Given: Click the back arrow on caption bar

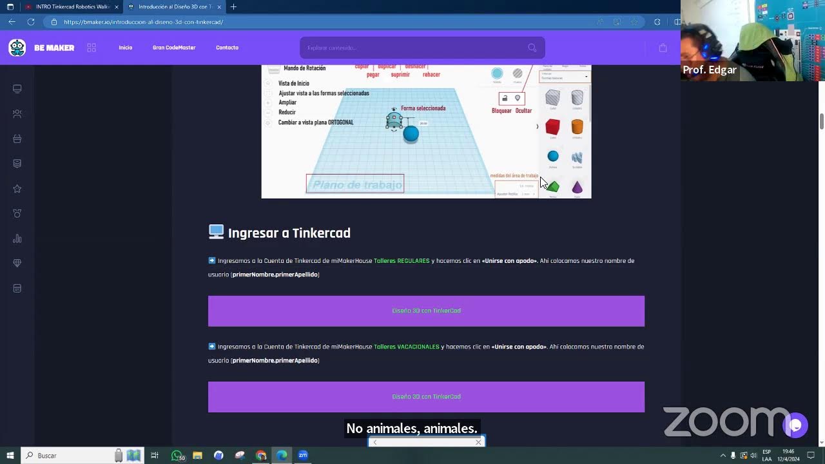Looking at the screenshot, I should click(x=374, y=442).
